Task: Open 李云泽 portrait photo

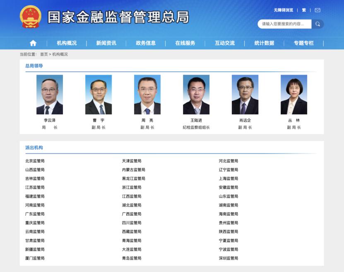Action: [x=50, y=94]
